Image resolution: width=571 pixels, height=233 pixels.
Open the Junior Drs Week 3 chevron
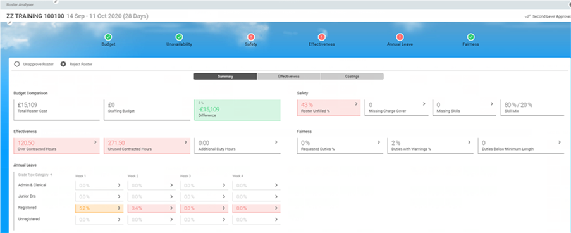224,196
